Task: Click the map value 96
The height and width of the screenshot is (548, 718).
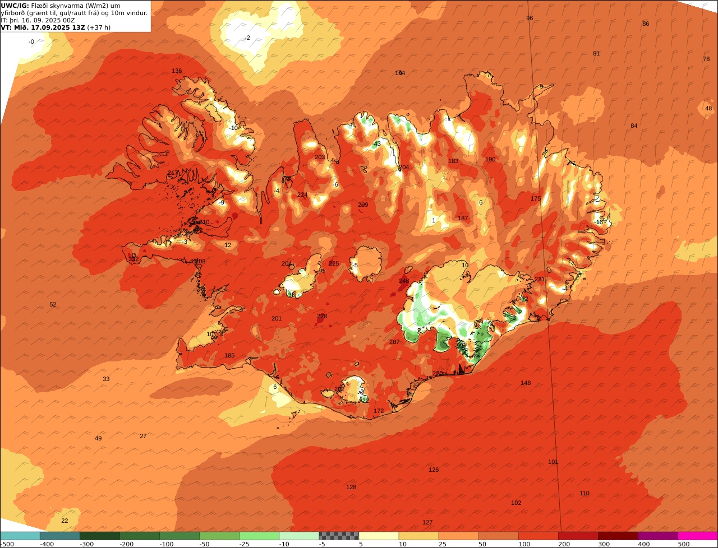Action: point(530,18)
